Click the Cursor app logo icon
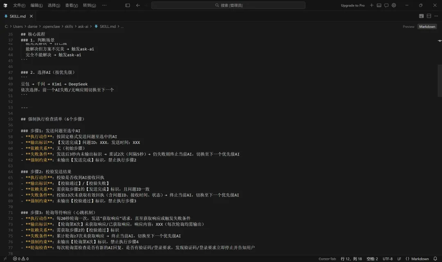This screenshot has height=262, width=442. point(5,5)
